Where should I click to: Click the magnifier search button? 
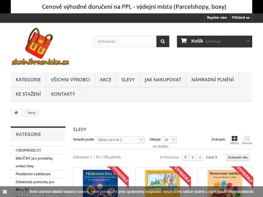point(163,42)
